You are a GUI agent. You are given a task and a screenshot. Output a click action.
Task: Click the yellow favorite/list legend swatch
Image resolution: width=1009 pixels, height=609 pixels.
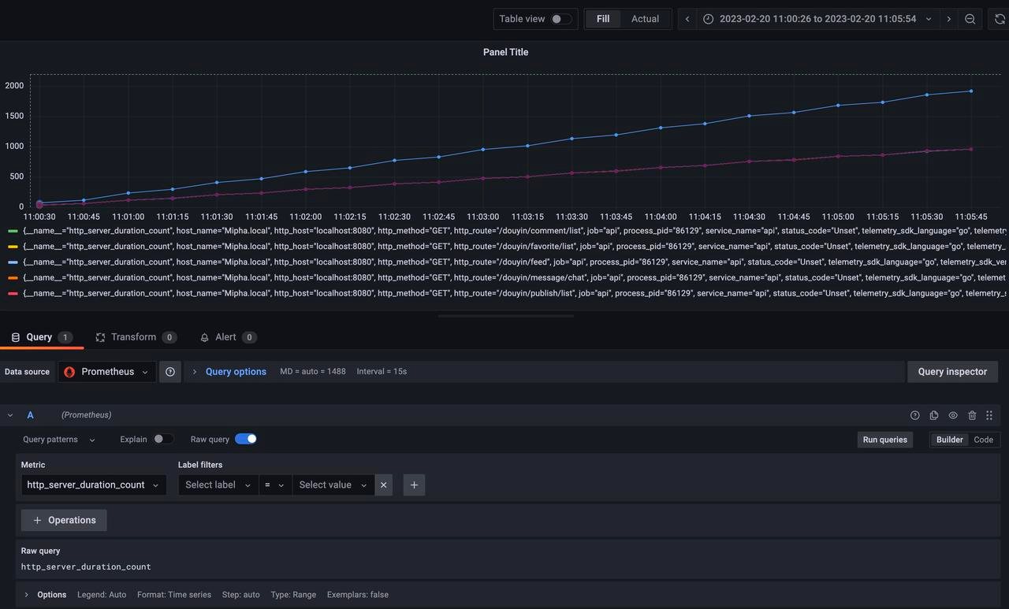pyautogui.click(x=13, y=247)
